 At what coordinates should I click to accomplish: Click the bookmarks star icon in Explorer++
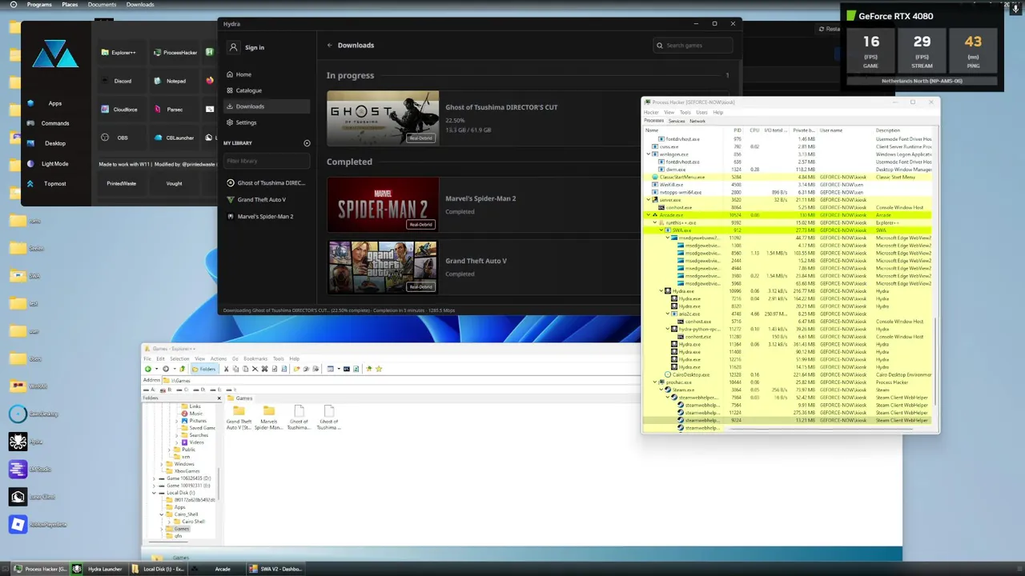point(379,369)
